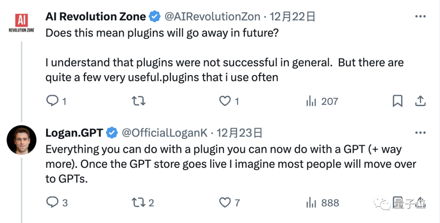
Task: Reply to AI Revolution Zone's tweet
Action: click(x=52, y=101)
